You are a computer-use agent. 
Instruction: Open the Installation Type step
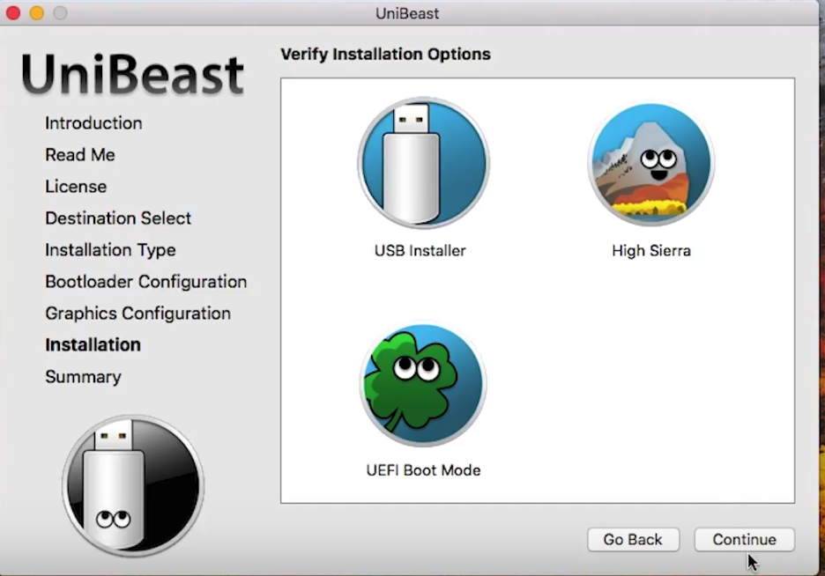pyautogui.click(x=110, y=250)
